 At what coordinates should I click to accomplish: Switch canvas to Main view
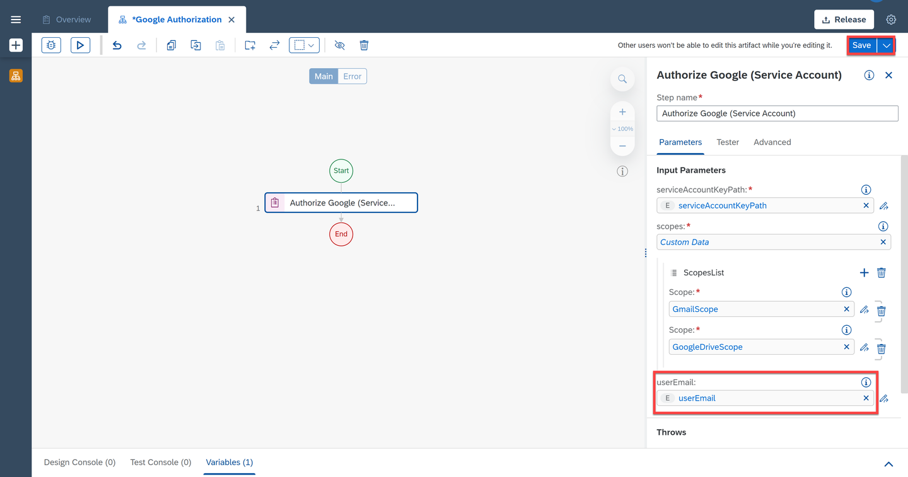[323, 76]
